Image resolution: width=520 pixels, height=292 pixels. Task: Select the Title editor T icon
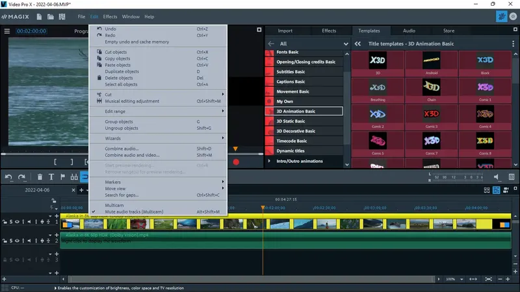point(51,177)
